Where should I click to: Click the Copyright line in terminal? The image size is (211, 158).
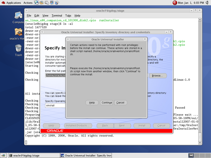pos(69,136)
